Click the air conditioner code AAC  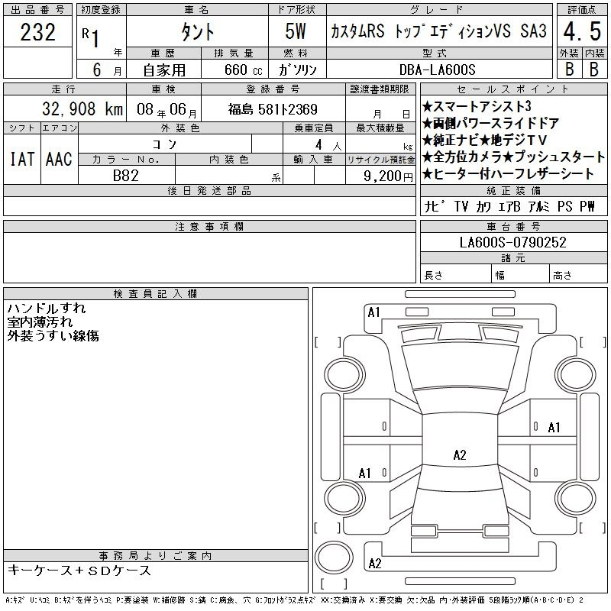point(59,159)
